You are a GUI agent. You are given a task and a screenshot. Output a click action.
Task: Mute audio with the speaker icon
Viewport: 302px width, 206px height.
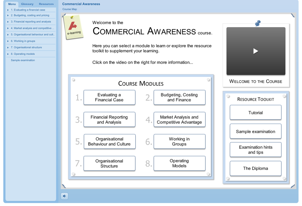tap(64, 196)
